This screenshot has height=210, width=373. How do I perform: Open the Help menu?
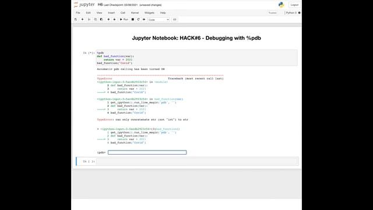click(163, 13)
